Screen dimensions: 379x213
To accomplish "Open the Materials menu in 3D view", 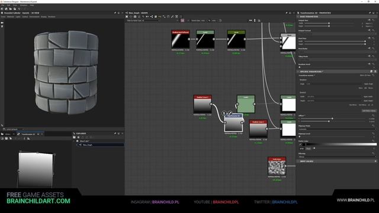I will [x=11, y=17].
